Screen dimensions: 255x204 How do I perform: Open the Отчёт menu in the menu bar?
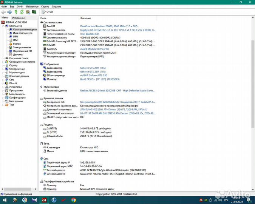point(20,6)
